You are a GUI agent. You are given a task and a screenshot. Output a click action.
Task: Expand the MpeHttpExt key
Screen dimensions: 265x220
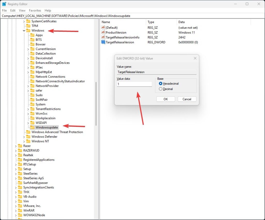click(28, 72)
